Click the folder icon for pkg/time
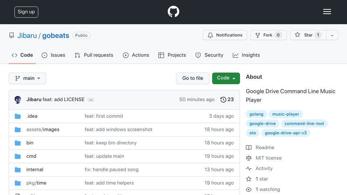The image size is (347, 195). coord(18,183)
